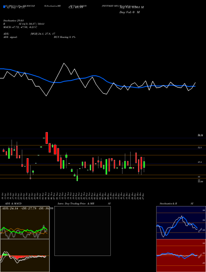The image size is (206, 272).
Task: Select the 'MACD: 47.72, 47.98, -0.21 C' line
Action: click(x=20, y=27)
